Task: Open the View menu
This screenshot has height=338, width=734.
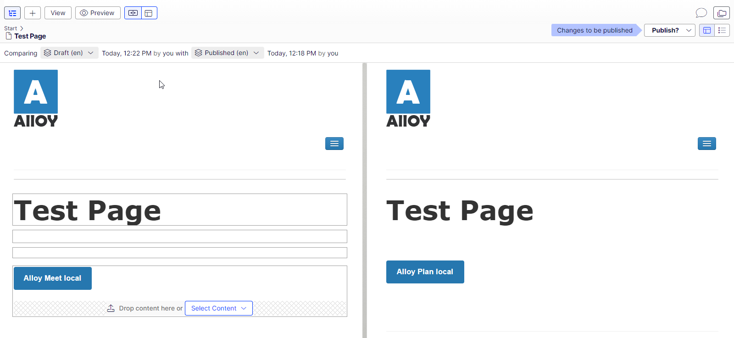Action: point(58,13)
